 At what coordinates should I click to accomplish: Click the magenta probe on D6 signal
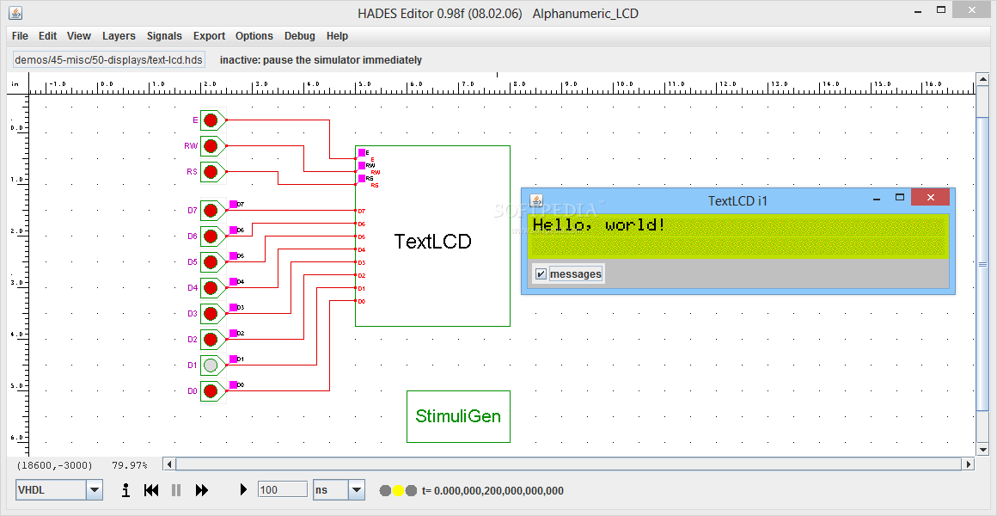[233, 230]
